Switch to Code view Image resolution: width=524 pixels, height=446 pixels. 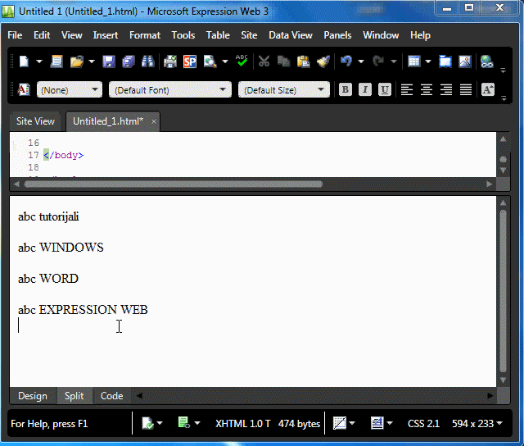pos(111,396)
